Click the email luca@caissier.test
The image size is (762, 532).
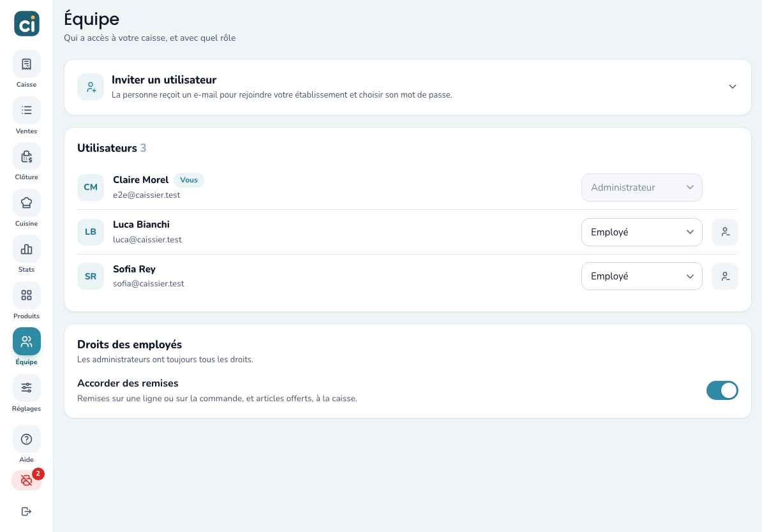pyautogui.click(x=147, y=239)
